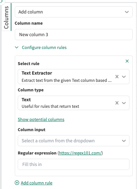Viewport: 137px width, 189px height.
Task: Open the Column type dropdown arrow
Action: click(x=124, y=103)
